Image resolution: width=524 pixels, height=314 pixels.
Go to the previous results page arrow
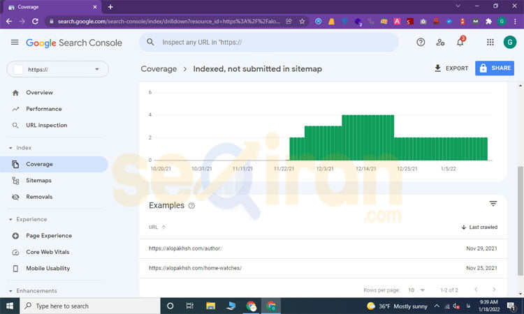(x=476, y=290)
